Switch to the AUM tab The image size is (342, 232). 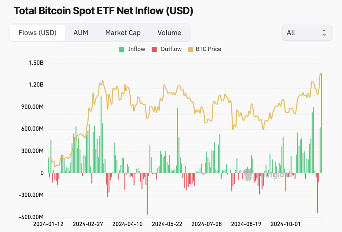[81, 33]
